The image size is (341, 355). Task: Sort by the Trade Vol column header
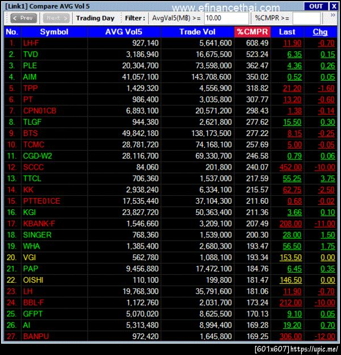point(197,32)
